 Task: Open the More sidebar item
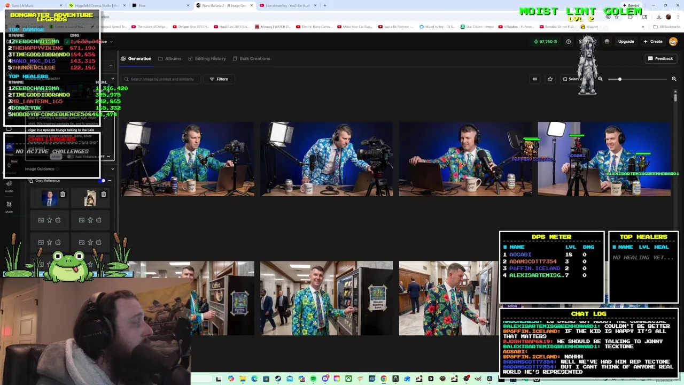(9, 207)
